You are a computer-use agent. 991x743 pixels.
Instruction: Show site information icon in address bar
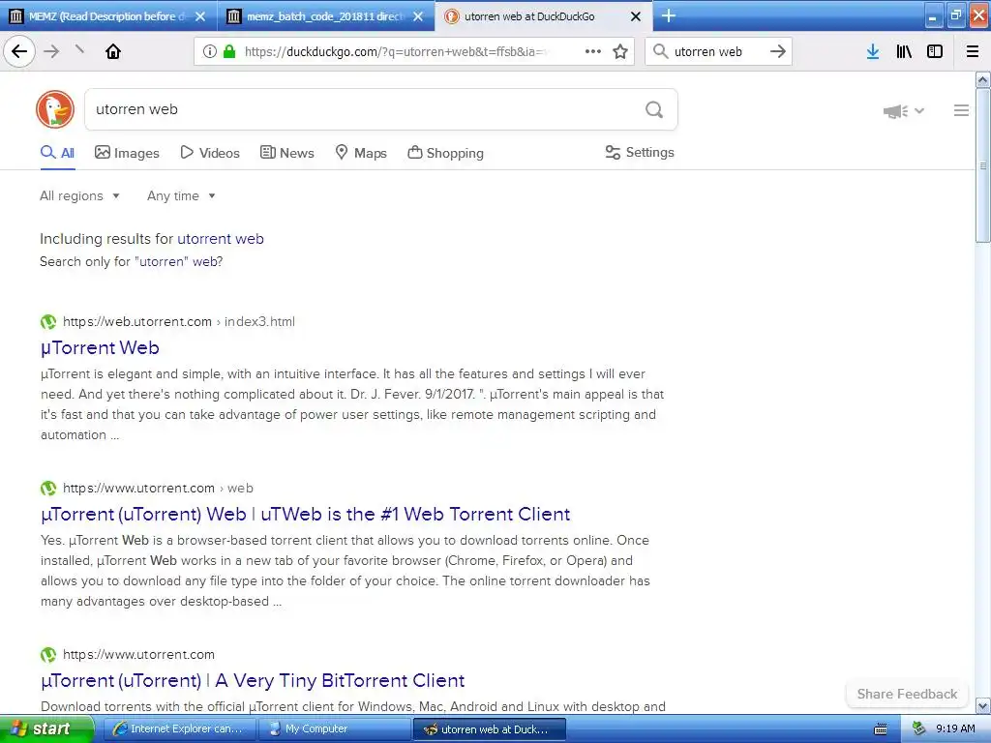(x=210, y=51)
